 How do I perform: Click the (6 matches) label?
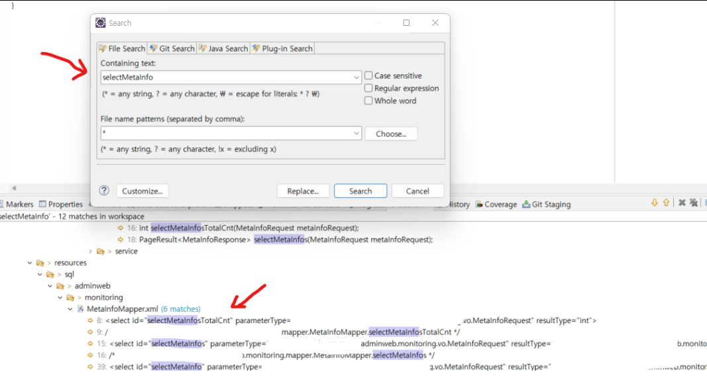click(x=181, y=309)
